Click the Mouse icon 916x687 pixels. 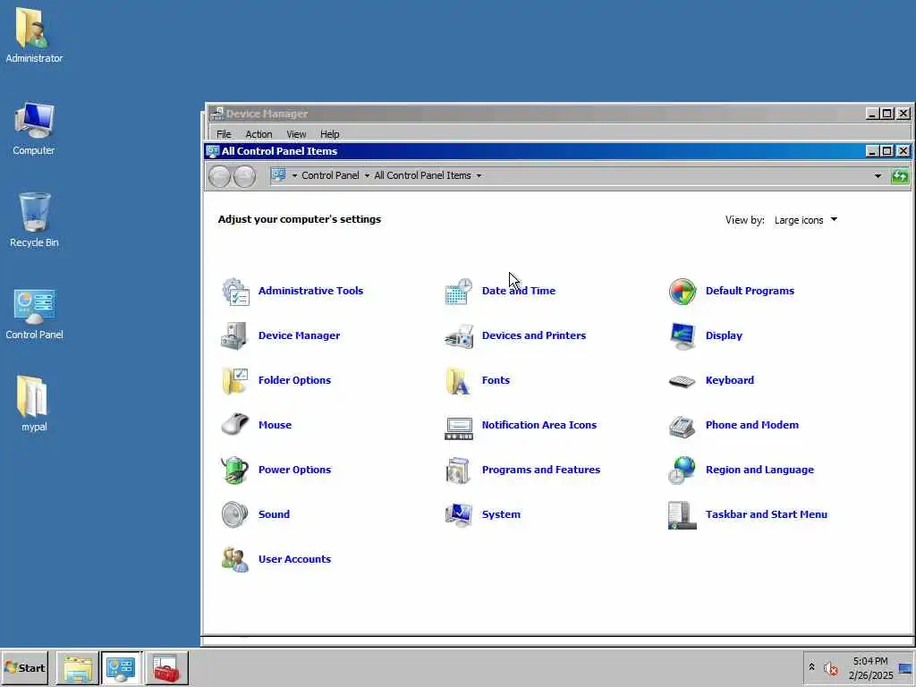coord(235,425)
